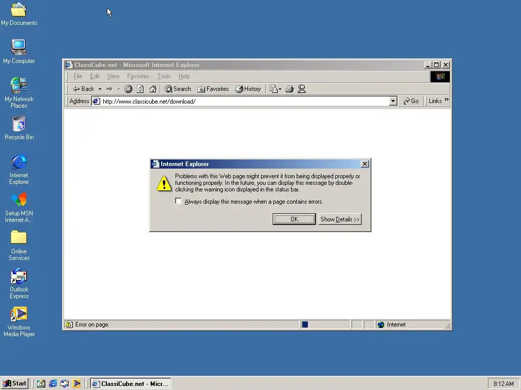Viewport: 521px width, 390px height.
Task: Open the Edit menu
Action: point(95,76)
